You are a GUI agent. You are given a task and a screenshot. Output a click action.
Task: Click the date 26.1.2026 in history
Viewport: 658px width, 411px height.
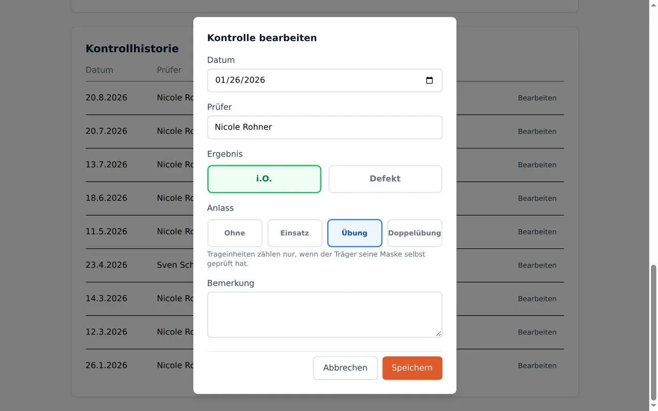[x=106, y=365]
